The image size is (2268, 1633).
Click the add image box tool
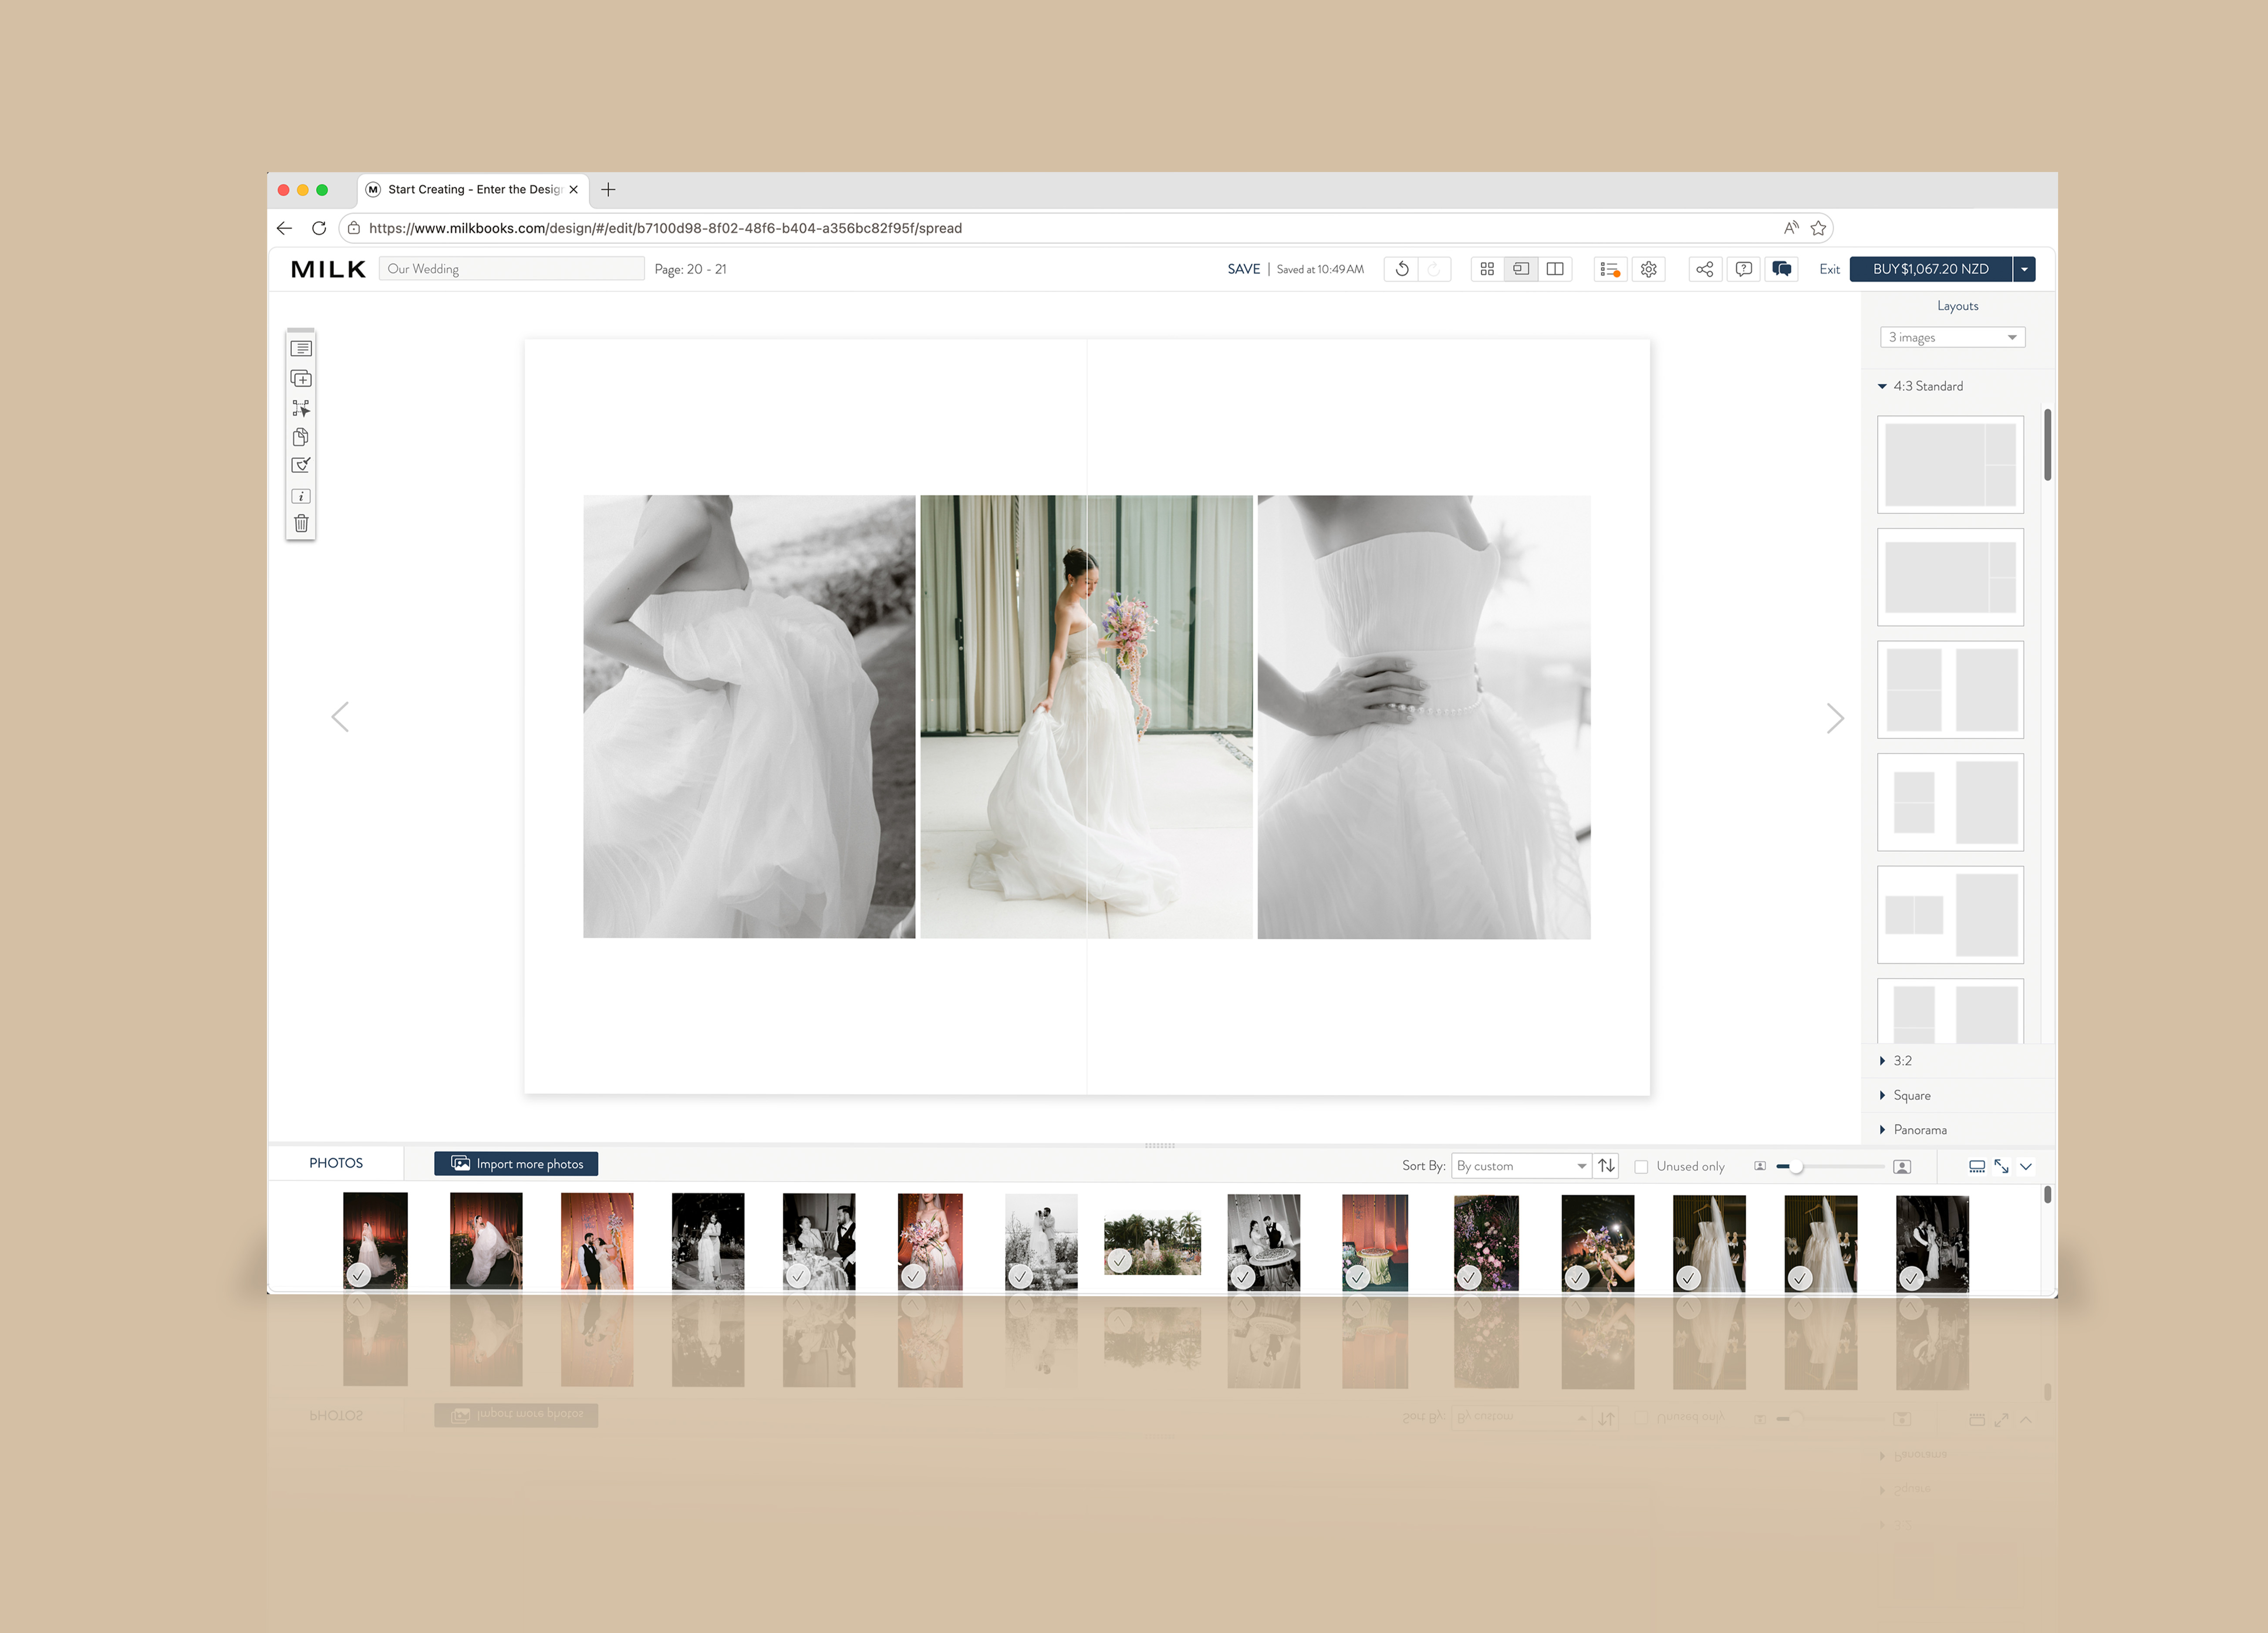coord(301,379)
